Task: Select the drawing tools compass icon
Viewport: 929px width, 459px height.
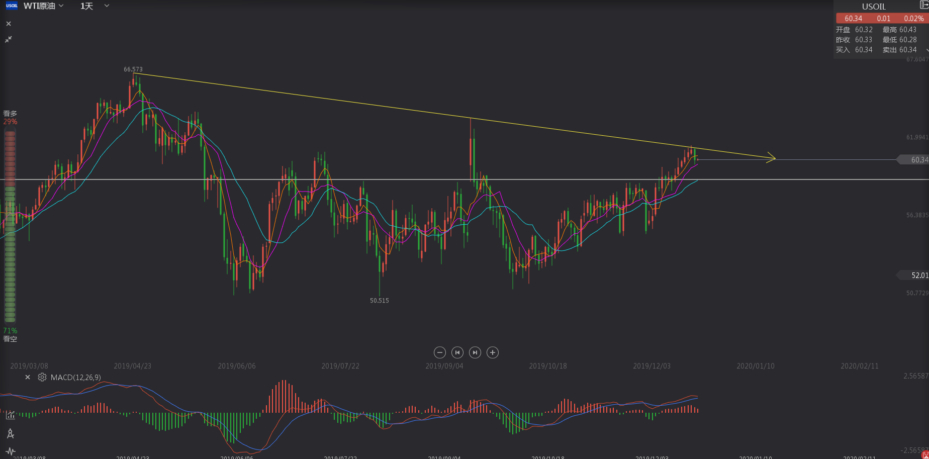Action: pyautogui.click(x=10, y=433)
